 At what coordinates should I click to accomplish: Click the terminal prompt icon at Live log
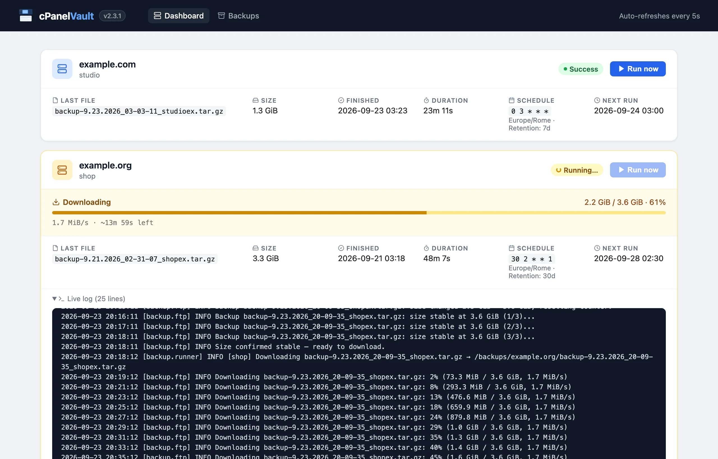point(61,299)
